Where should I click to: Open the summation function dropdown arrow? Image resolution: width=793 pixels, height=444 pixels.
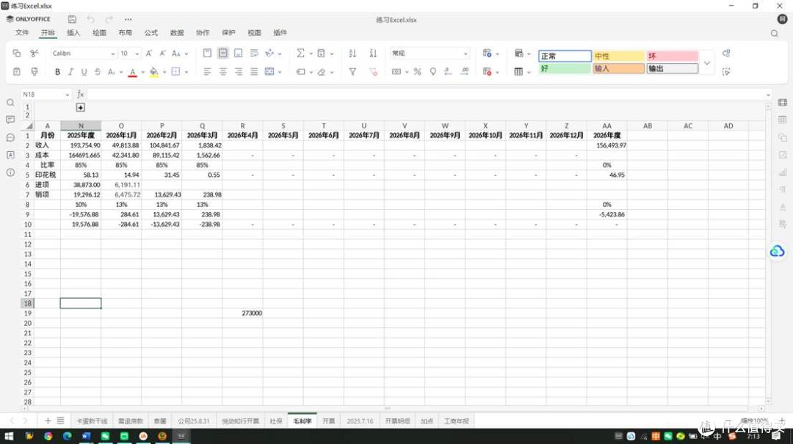[x=311, y=54]
